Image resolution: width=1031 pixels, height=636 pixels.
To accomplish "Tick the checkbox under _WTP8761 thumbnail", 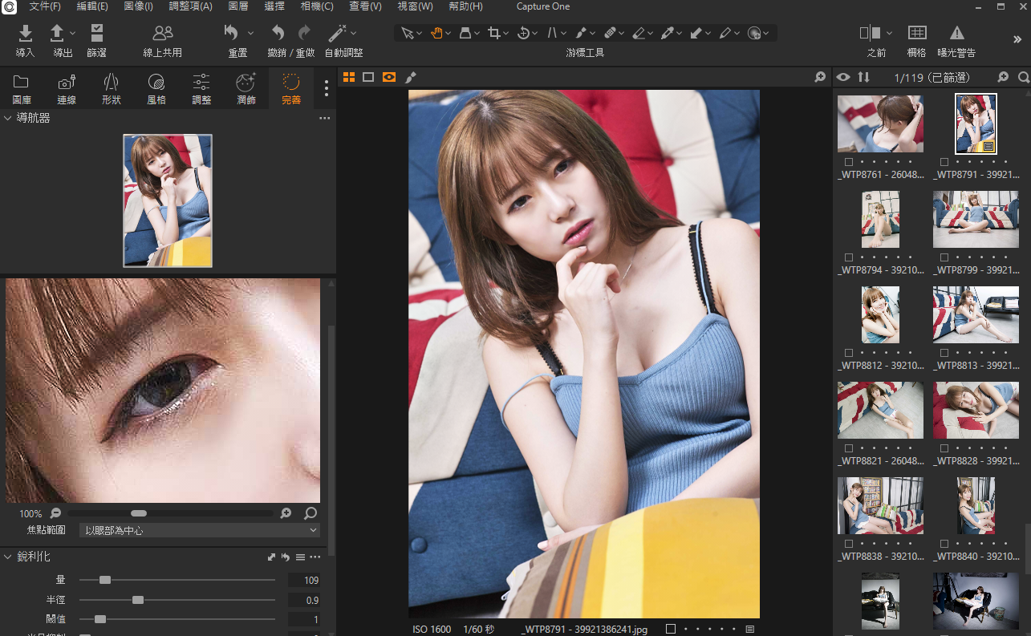I will 849,162.
